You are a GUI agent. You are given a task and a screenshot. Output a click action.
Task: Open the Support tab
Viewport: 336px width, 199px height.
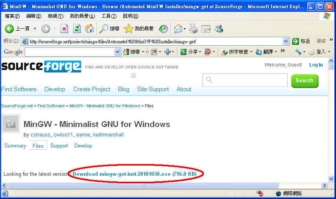click(59, 146)
